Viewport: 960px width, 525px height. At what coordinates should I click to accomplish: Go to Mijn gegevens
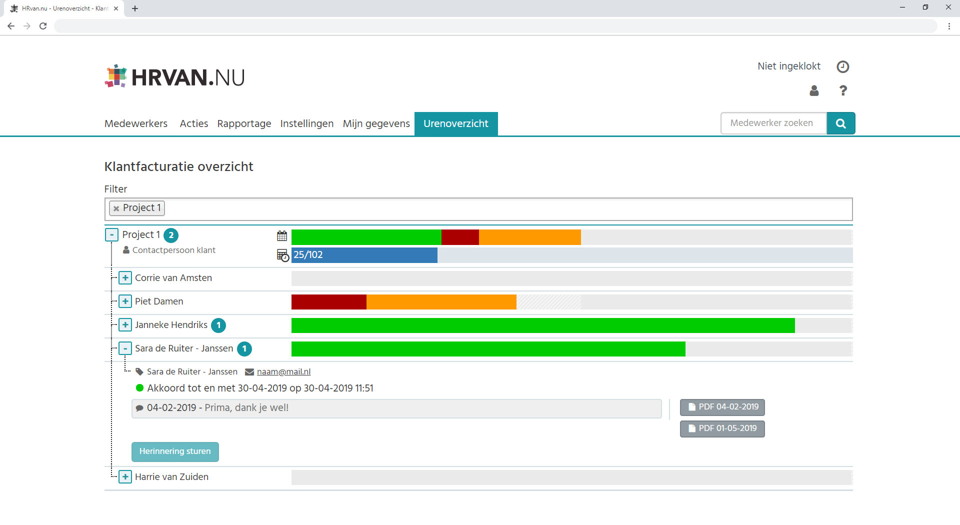(376, 123)
